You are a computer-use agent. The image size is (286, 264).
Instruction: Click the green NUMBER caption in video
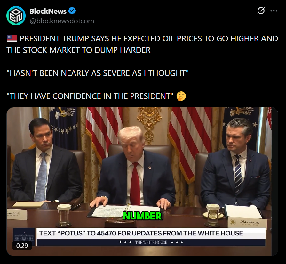142,216
